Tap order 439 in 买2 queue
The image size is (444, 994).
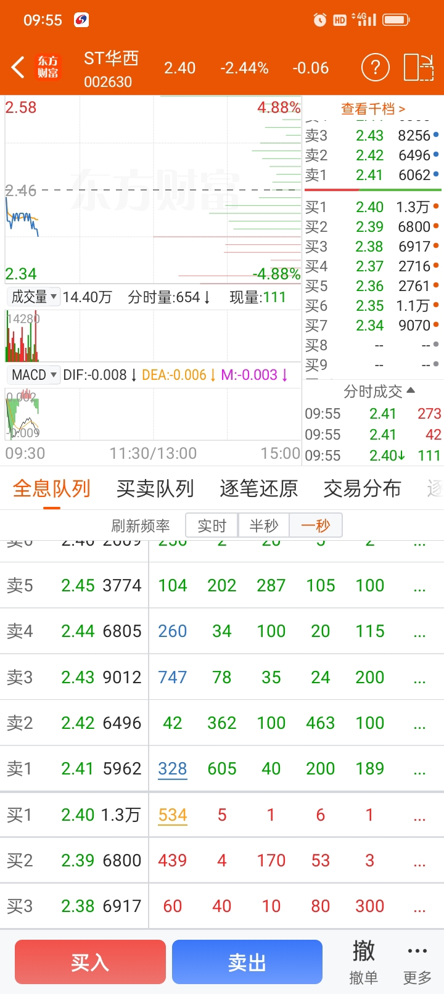click(x=173, y=860)
